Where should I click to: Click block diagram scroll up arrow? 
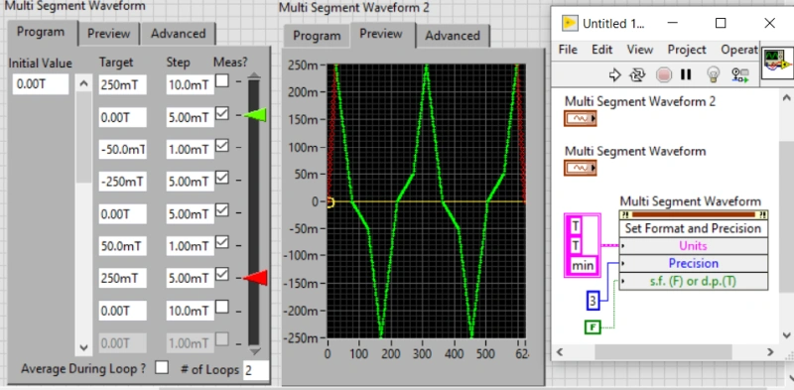786,97
